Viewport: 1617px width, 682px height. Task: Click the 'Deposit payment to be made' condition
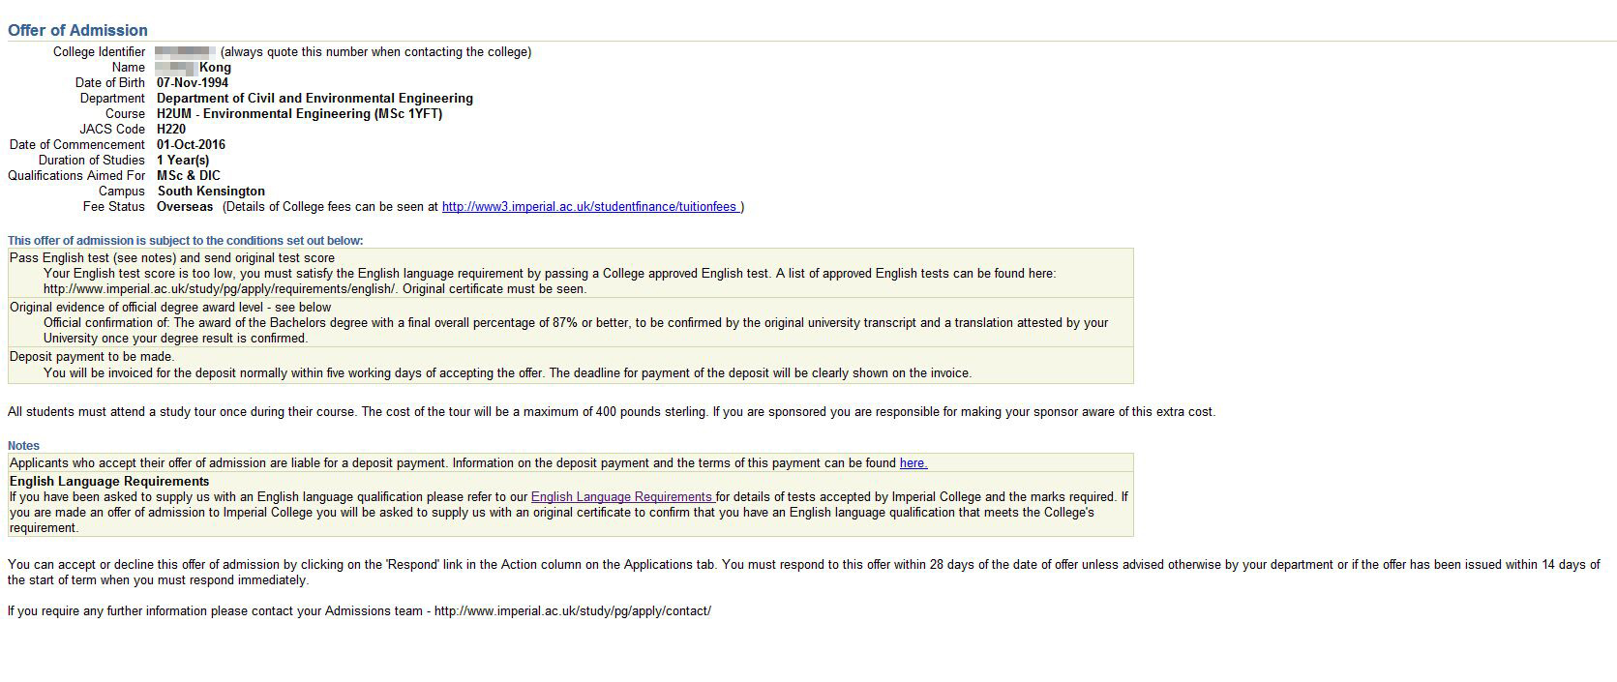[x=570, y=365]
